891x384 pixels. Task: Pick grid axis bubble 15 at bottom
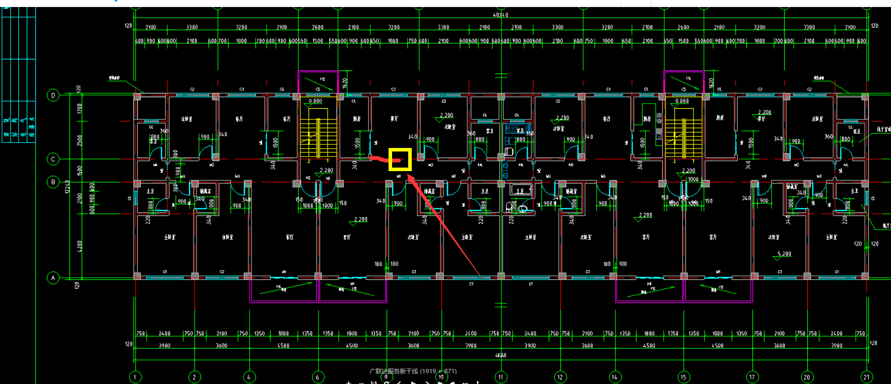683,377
